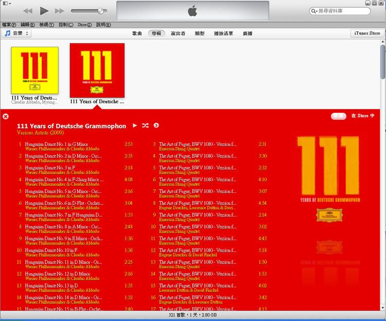
Task: Select track Hungarian Dance No. 7 in F
Action: pyautogui.click(x=63, y=215)
